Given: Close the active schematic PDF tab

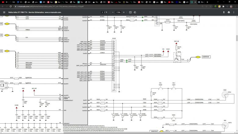Looking at the screenshot, I should click(x=195, y=2).
